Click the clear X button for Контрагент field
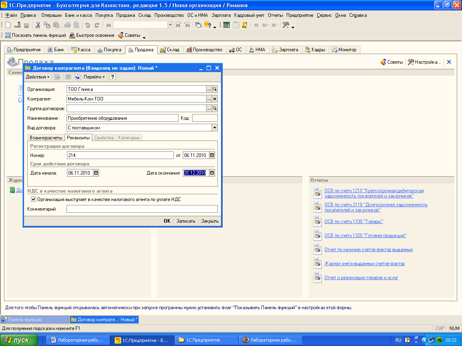The image size is (462, 346). tap(215, 99)
